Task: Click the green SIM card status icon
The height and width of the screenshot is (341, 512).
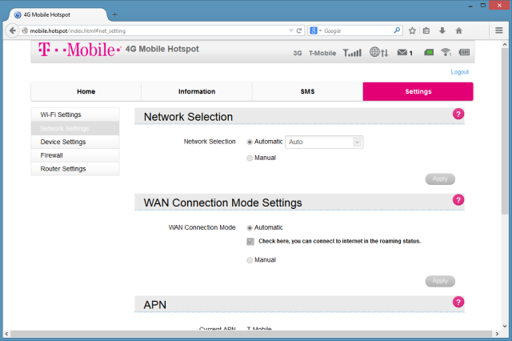Action: 429,52
